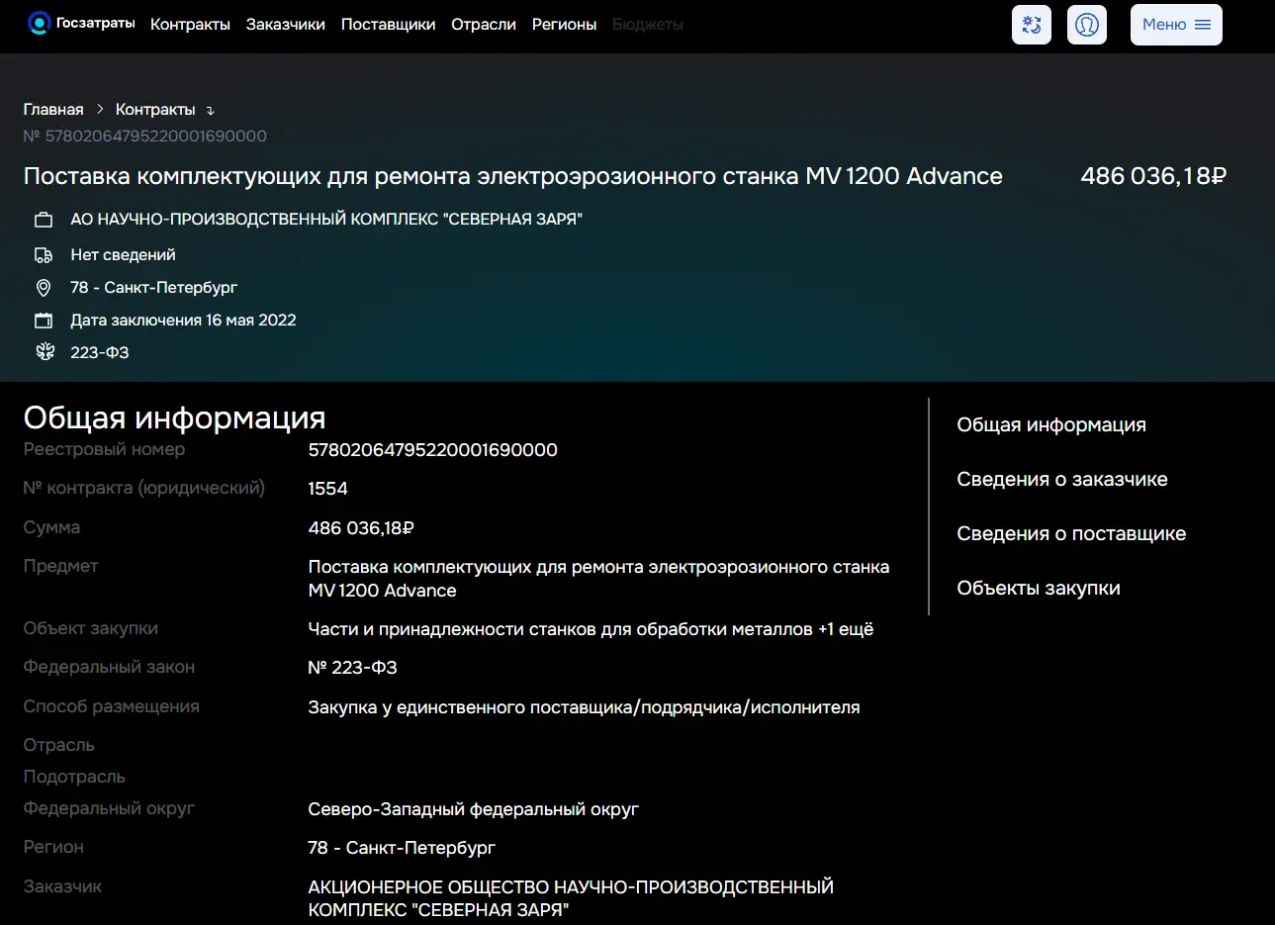Screen dimensions: 1275x925
Task: Click the Федеральный закон value № 223-ФЗ
Action: (353, 668)
